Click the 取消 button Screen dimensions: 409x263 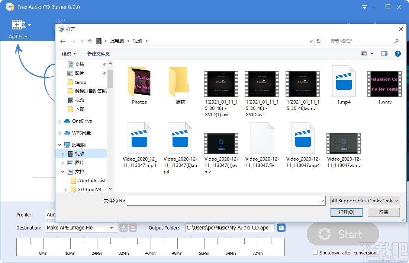(x=383, y=212)
